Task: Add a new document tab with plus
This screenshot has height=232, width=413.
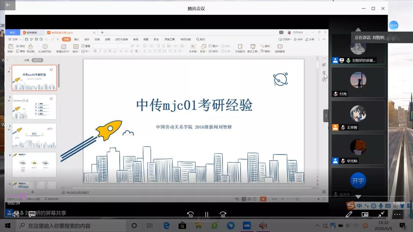Action: [x=102, y=32]
